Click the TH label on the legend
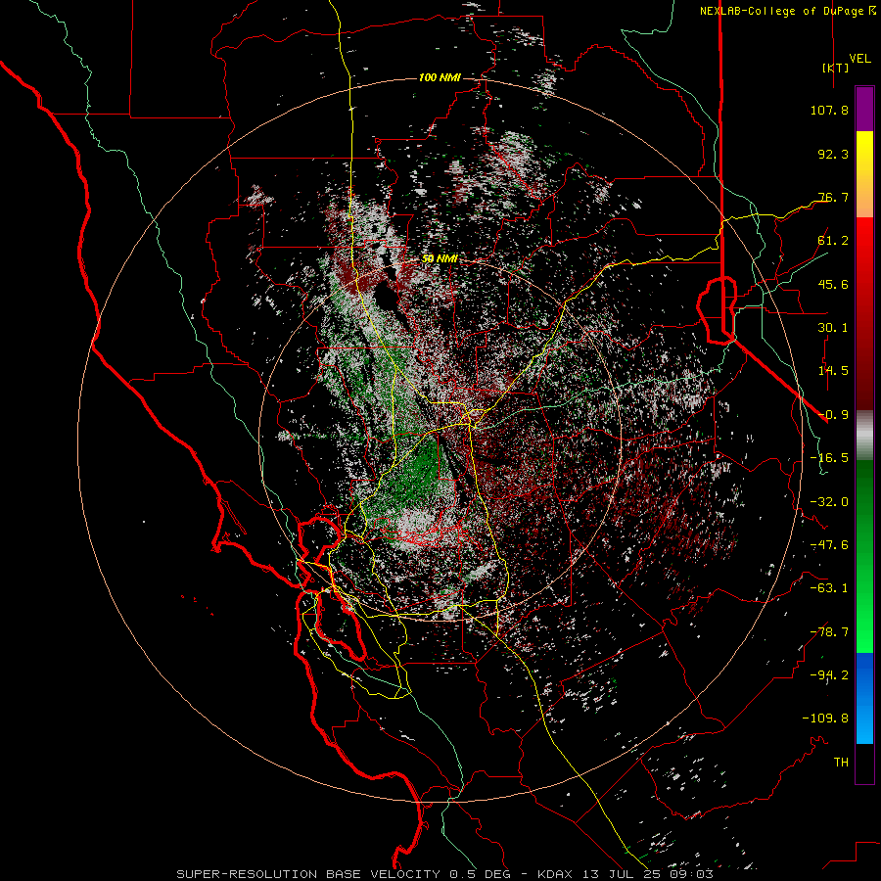 [841, 763]
